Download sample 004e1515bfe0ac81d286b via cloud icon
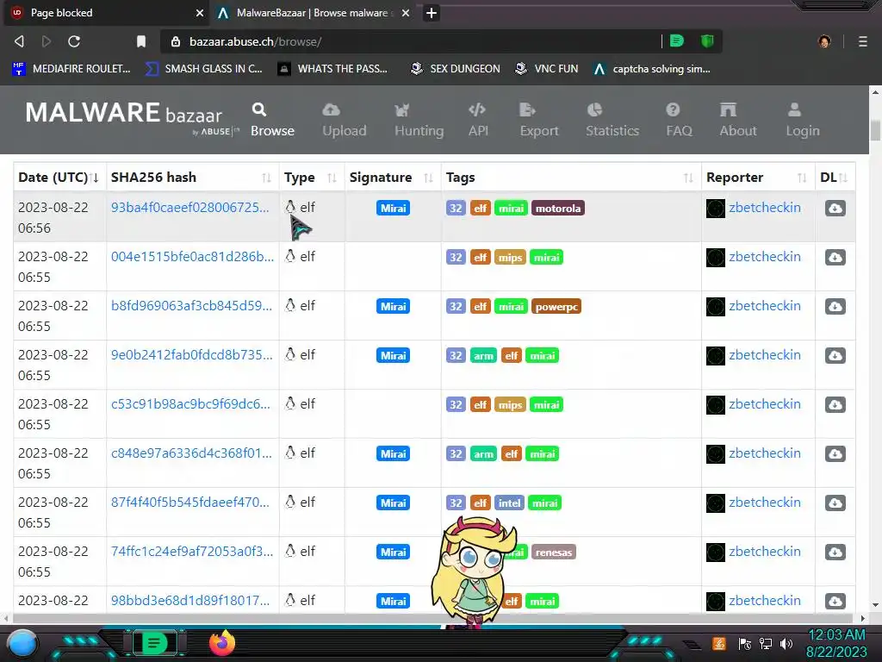Screen dimensions: 882x662 point(835,257)
